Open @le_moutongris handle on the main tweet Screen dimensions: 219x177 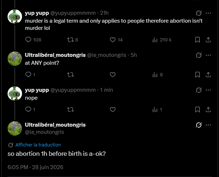44,132
